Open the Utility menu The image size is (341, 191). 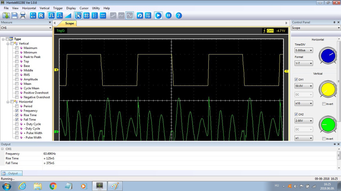point(96,8)
